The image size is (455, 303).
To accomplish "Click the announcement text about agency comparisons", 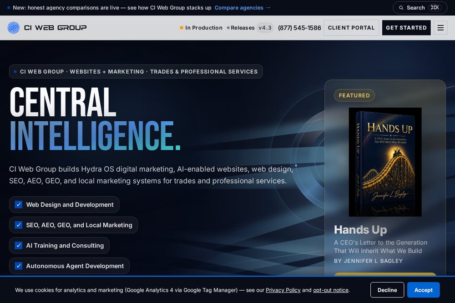I will pos(112,8).
